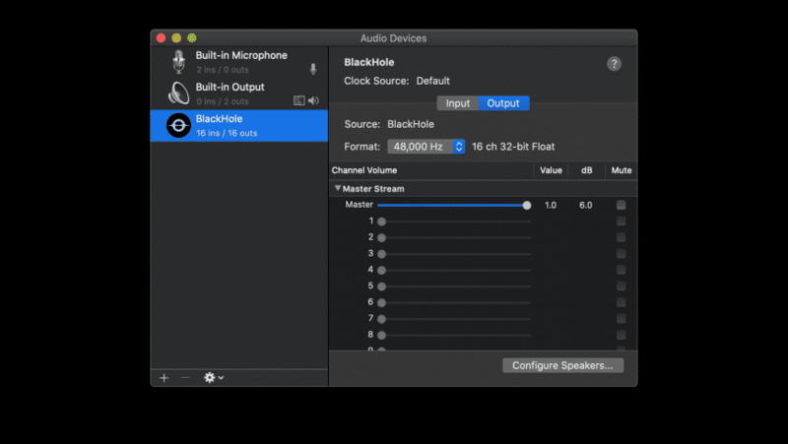
Task: Click the channel 8 volume slider
Action: (454, 335)
